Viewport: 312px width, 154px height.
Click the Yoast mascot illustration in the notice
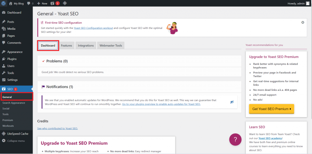pyautogui.click(x=172, y=28)
